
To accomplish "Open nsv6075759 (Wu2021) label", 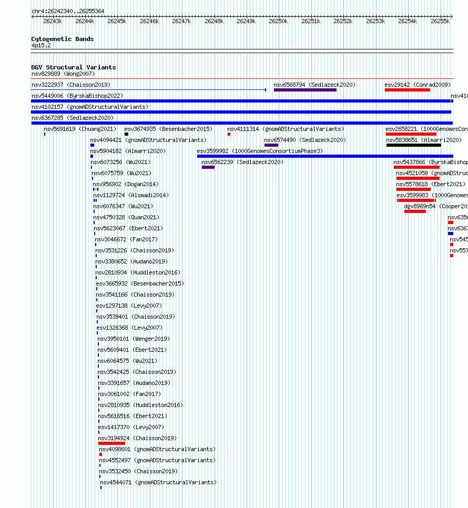I will (121, 173).
